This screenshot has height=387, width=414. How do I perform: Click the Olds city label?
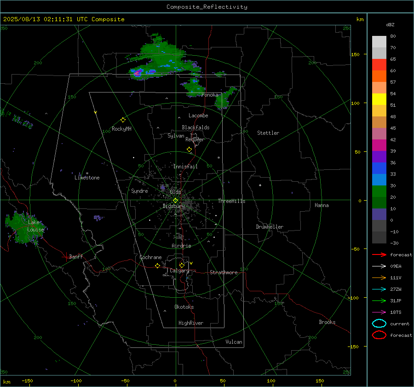pos(175,191)
